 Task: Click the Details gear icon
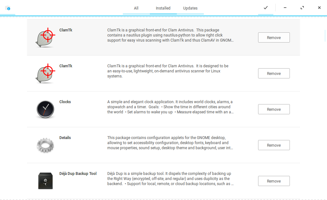pos(45,145)
